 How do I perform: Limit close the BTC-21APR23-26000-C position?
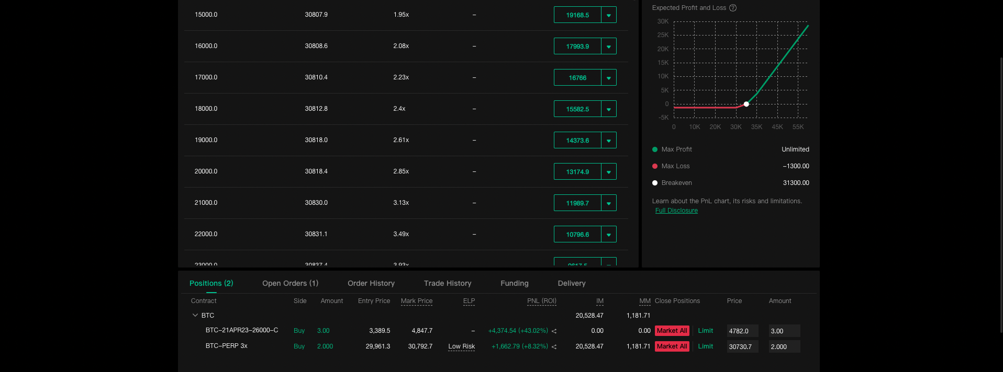point(706,331)
